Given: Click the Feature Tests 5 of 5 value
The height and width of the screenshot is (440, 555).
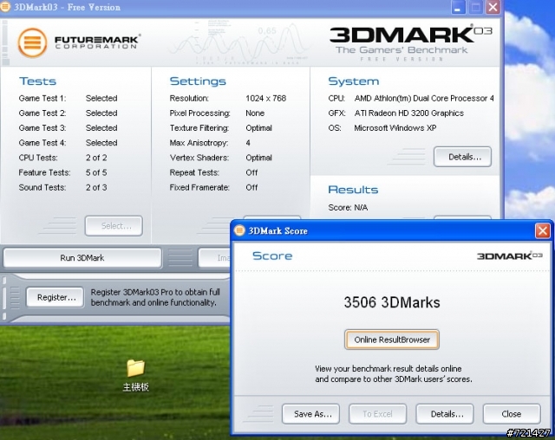Looking at the screenshot, I should point(96,172).
